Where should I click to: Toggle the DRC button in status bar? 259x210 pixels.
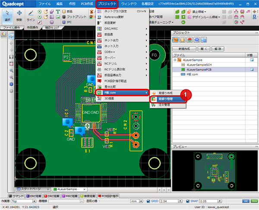pyautogui.click(x=245, y=201)
